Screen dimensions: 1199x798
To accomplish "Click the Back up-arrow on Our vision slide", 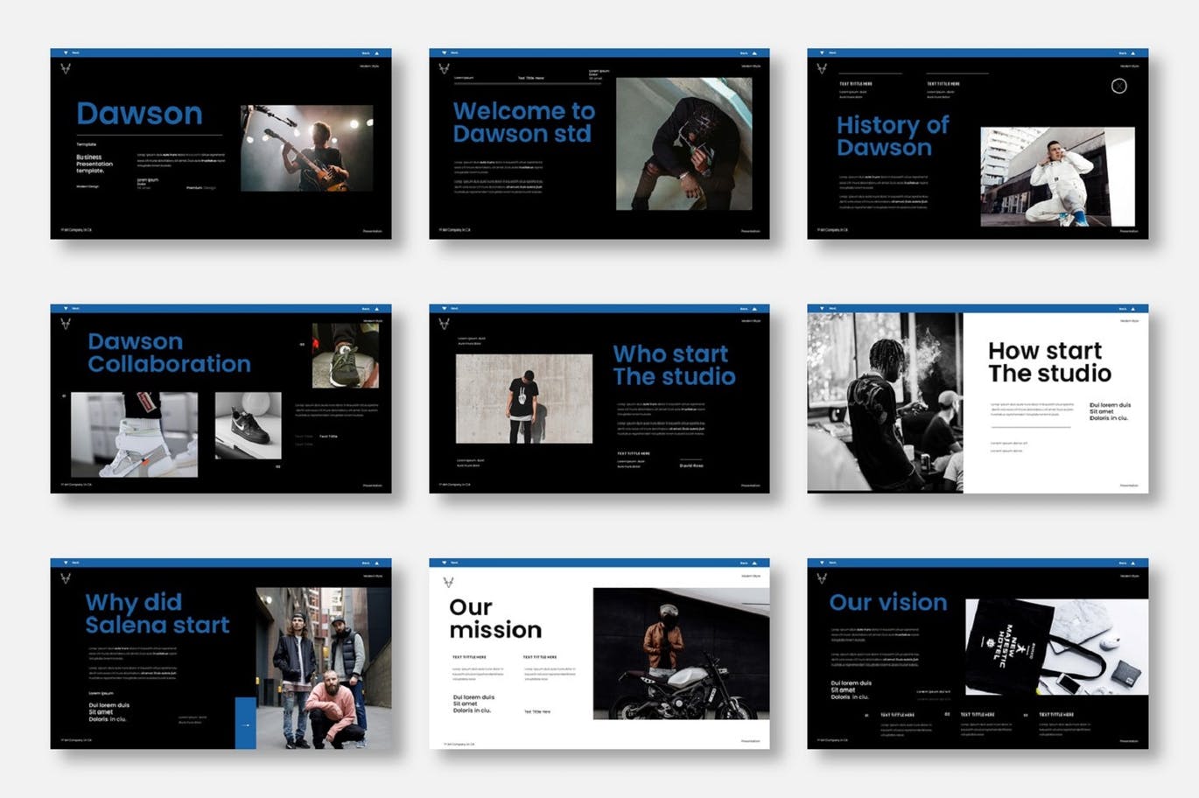I will point(1133,563).
